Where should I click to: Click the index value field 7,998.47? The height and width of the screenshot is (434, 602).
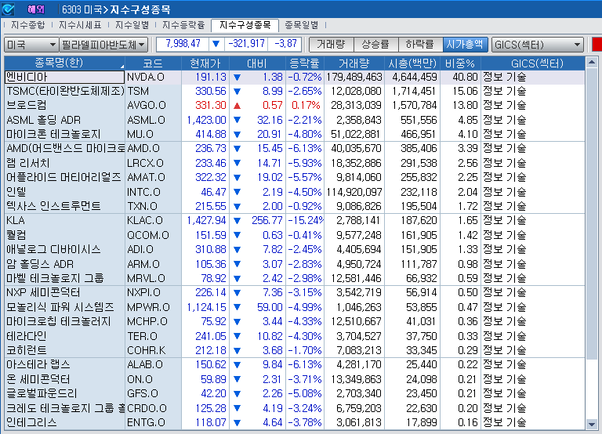(183, 44)
